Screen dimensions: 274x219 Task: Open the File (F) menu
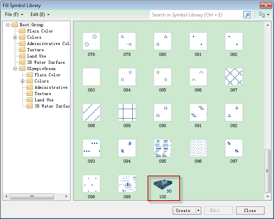[14, 14]
